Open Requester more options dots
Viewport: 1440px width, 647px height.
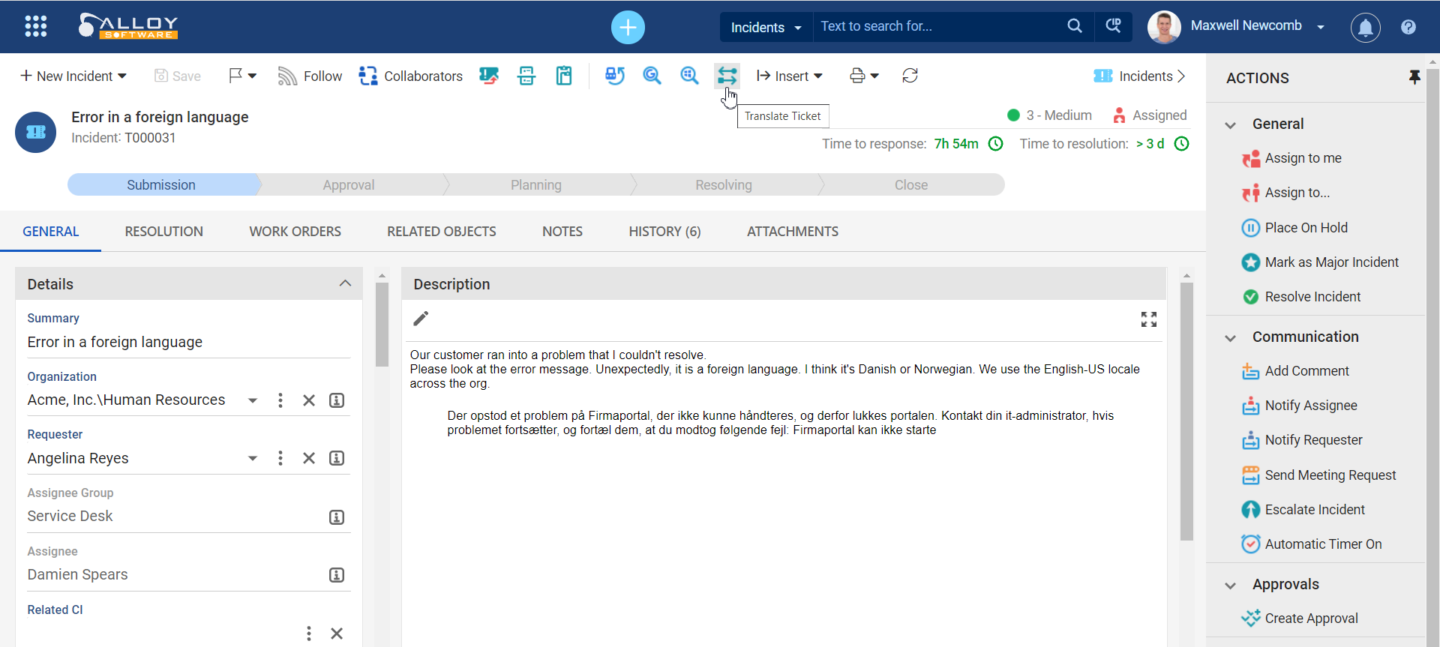point(280,458)
